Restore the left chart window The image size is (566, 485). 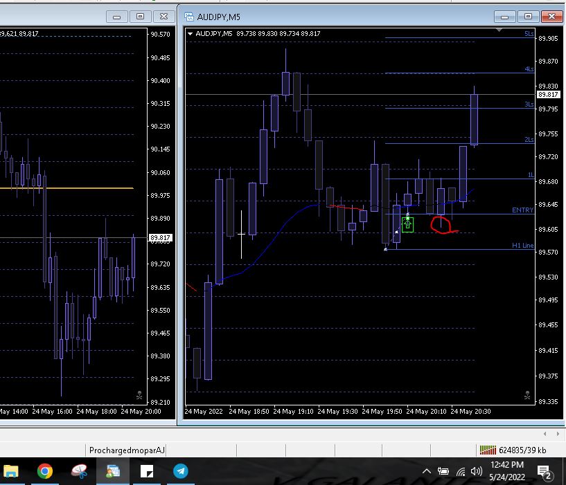[x=141, y=16]
